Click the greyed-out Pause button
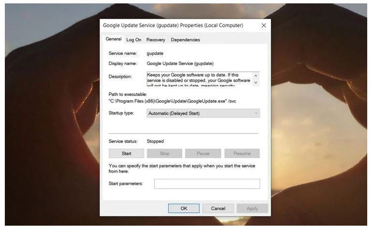The image size is (373, 230). pos(203,153)
